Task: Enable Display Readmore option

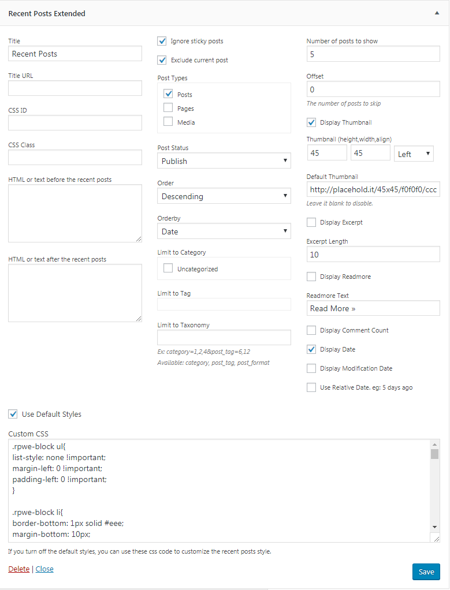Action: pos(311,277)
